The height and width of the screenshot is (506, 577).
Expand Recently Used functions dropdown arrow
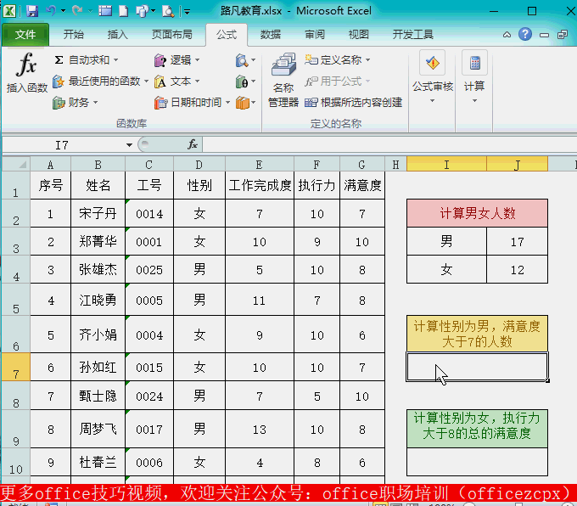click(x=146, y=81)
